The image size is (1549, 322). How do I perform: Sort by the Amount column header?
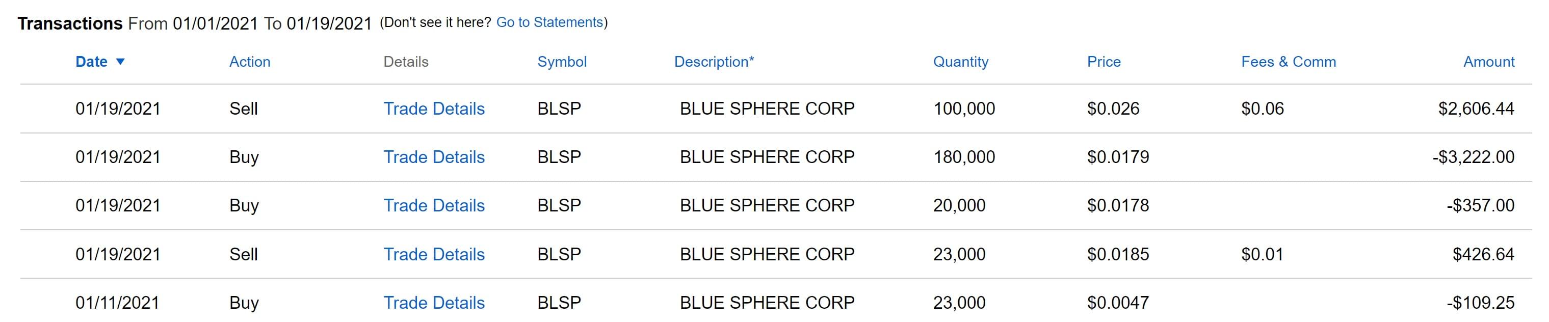tap(1488, 61)
